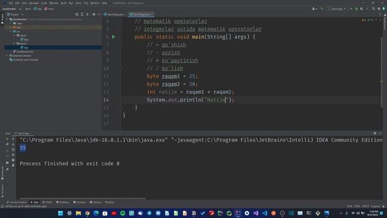Open the Terminal tool tab
Screen dimensions: 387x218
click(79, 202)
